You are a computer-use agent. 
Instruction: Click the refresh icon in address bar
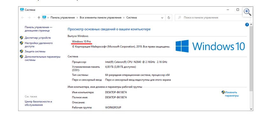(169, 17)
